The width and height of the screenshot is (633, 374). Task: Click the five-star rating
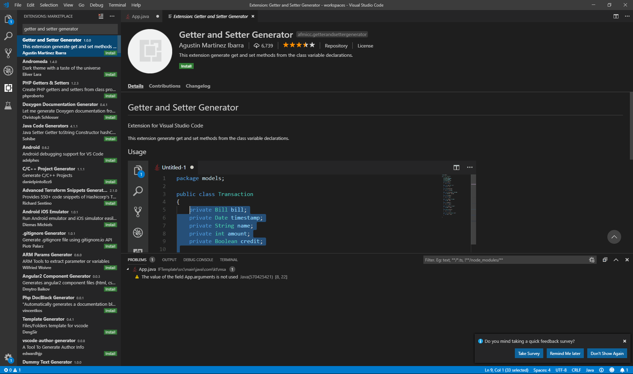pyautogui.click(x=299, y=45)
